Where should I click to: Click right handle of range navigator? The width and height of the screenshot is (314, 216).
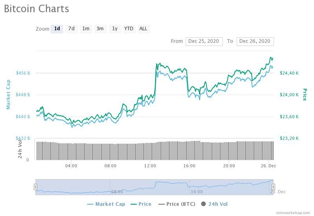pyautogui.click(x=273, y=187)
